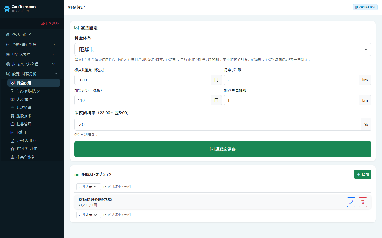This screenshot has width=382, height=238.
Task: Delete 検証:階段介助97352 with trash icon
Action: (x=363, y=202)
